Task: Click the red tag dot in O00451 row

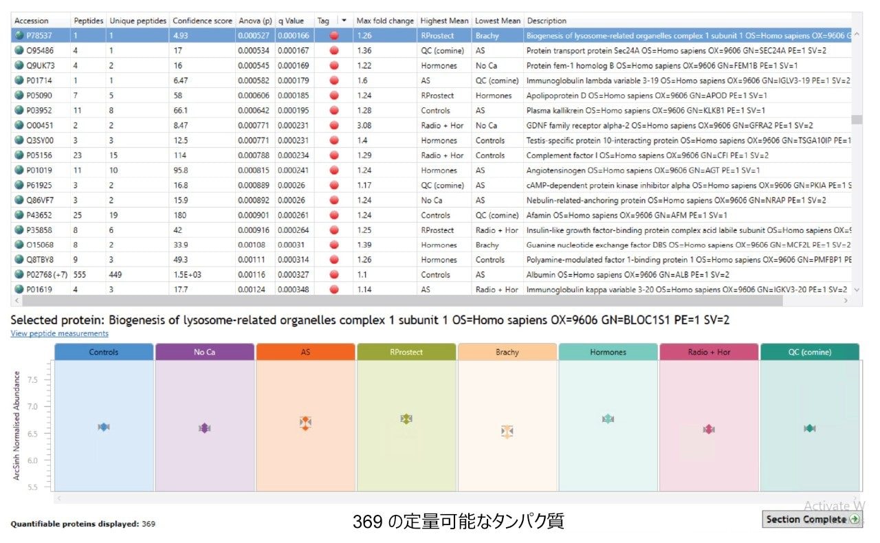Action: (x=334, y=126)
